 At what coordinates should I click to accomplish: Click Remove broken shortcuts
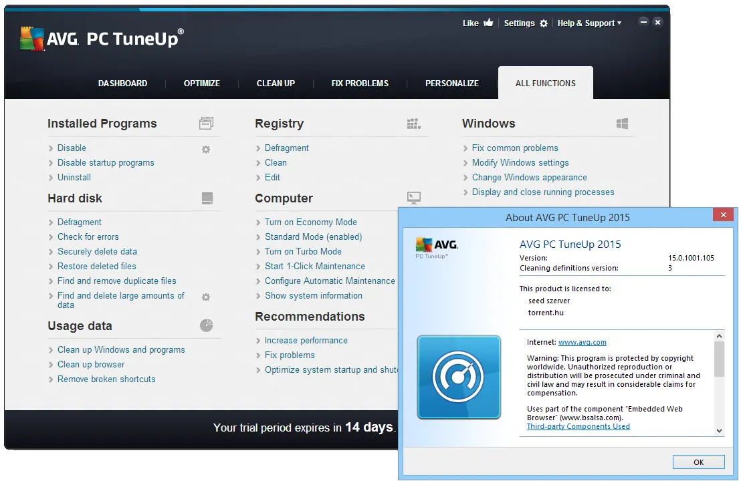click(x=106, y=379)
